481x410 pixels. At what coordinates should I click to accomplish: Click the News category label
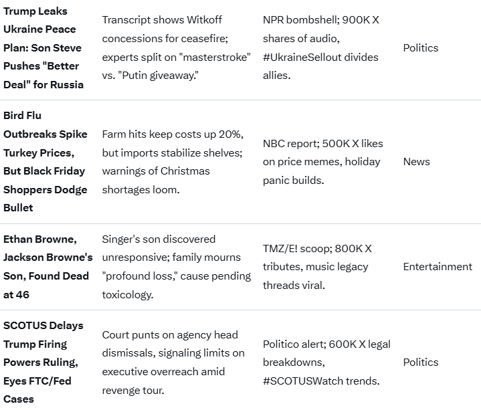pos(416,161)
